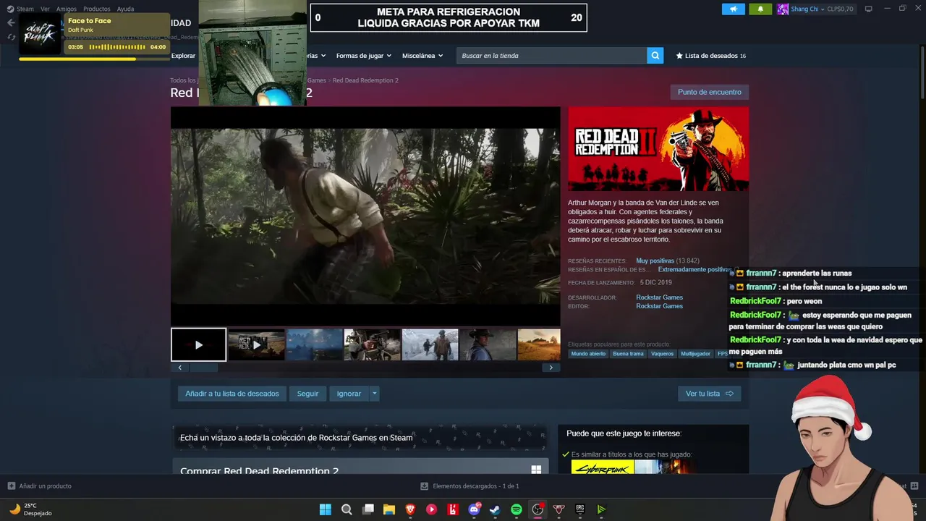Switch to Big Picture mode monitor icon
This screenshot has width=926, height=521.
(x=868, y=9)
